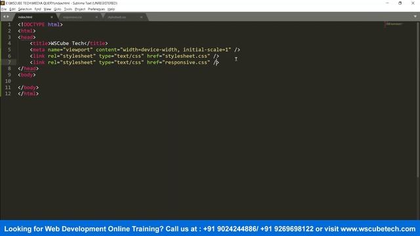Click line number 5 in the gutter

(9, 50)
